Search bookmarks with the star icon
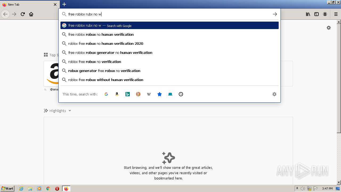 [x=160, y=94]
